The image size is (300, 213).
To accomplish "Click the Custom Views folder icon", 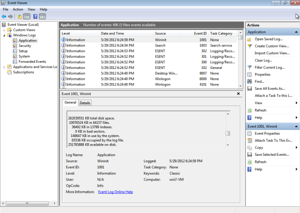I will point(9,30).
